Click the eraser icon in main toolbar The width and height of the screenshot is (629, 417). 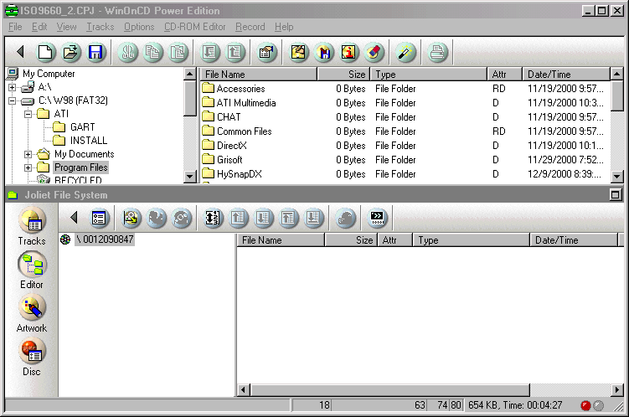point(374,52)
